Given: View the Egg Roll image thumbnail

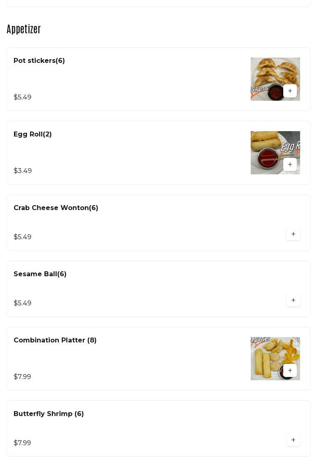Looking at the screenshot, I should tap(267, 148).
